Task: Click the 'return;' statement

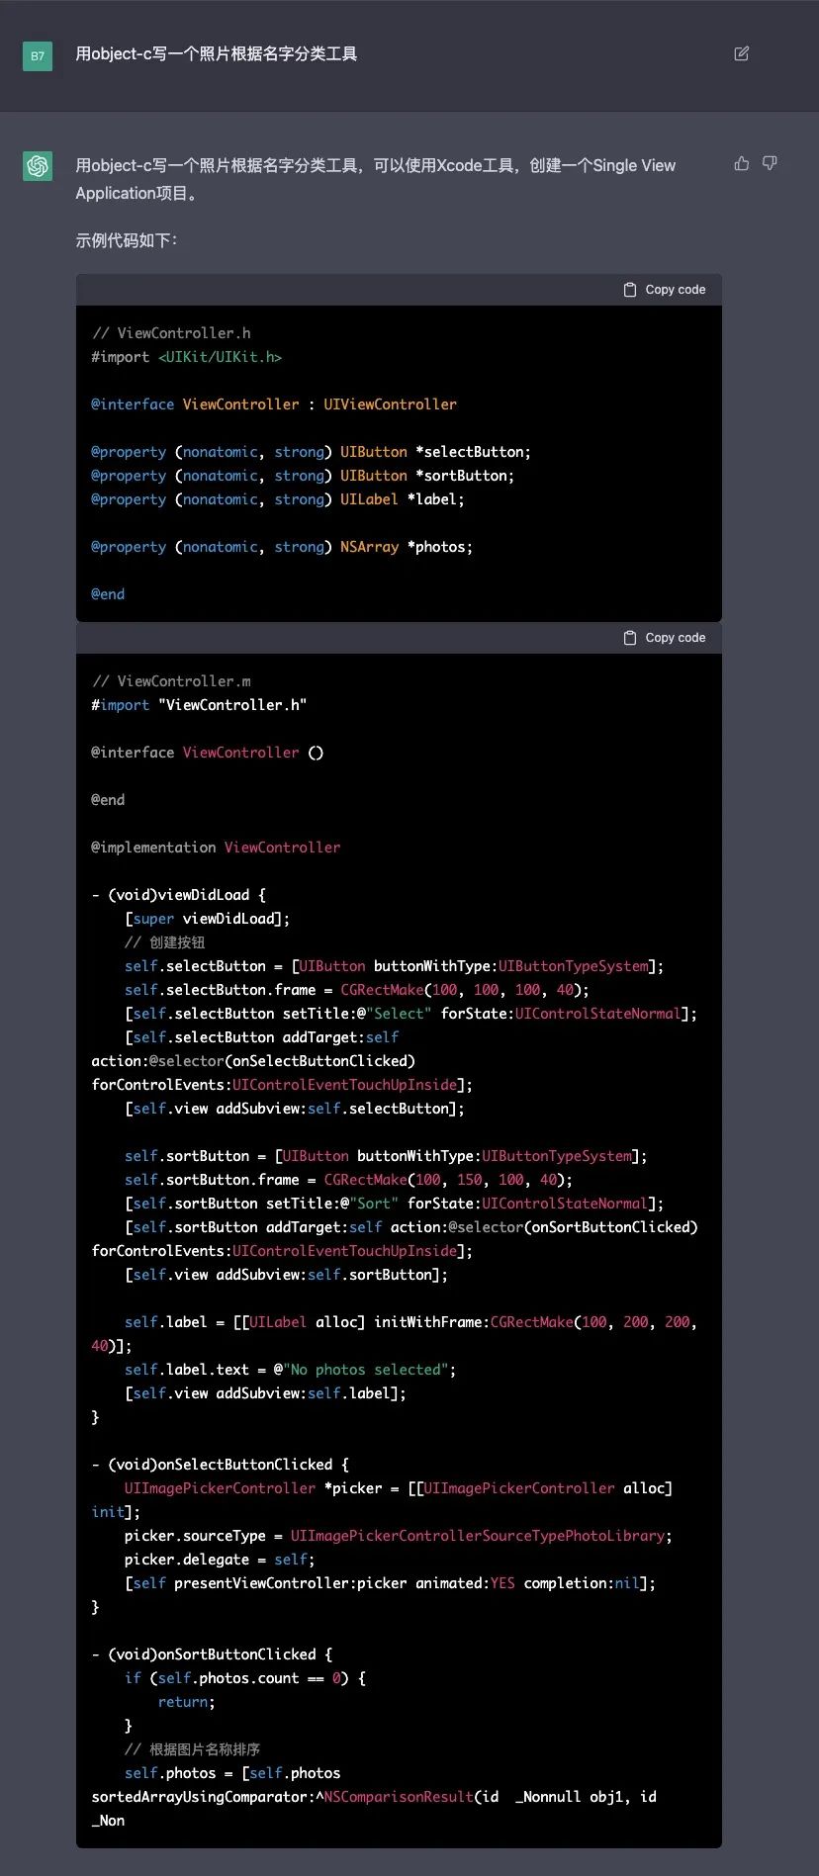Action: click(187, 1702)
